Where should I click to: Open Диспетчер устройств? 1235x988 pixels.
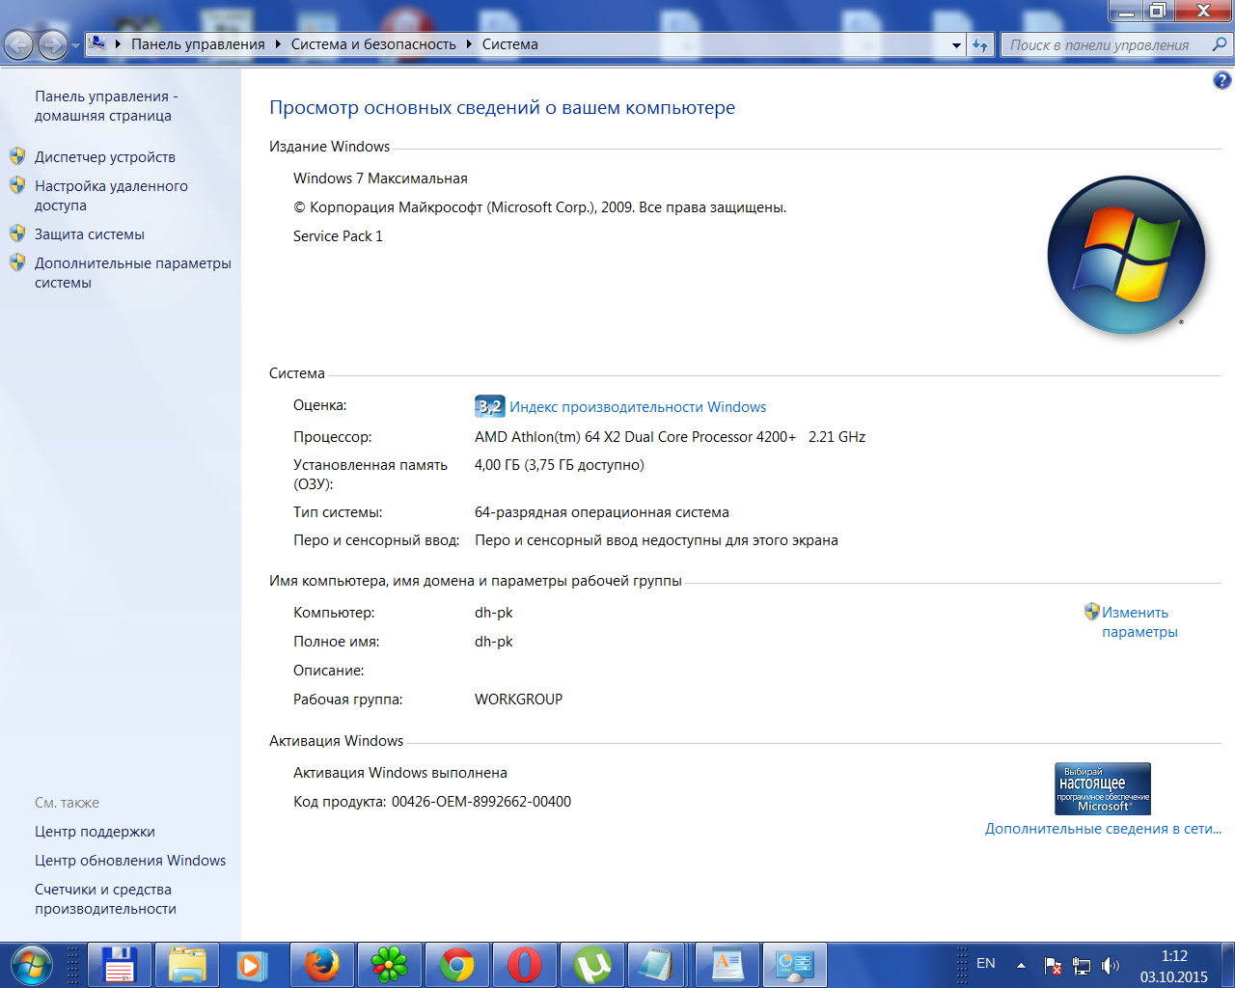click(105, 157)
